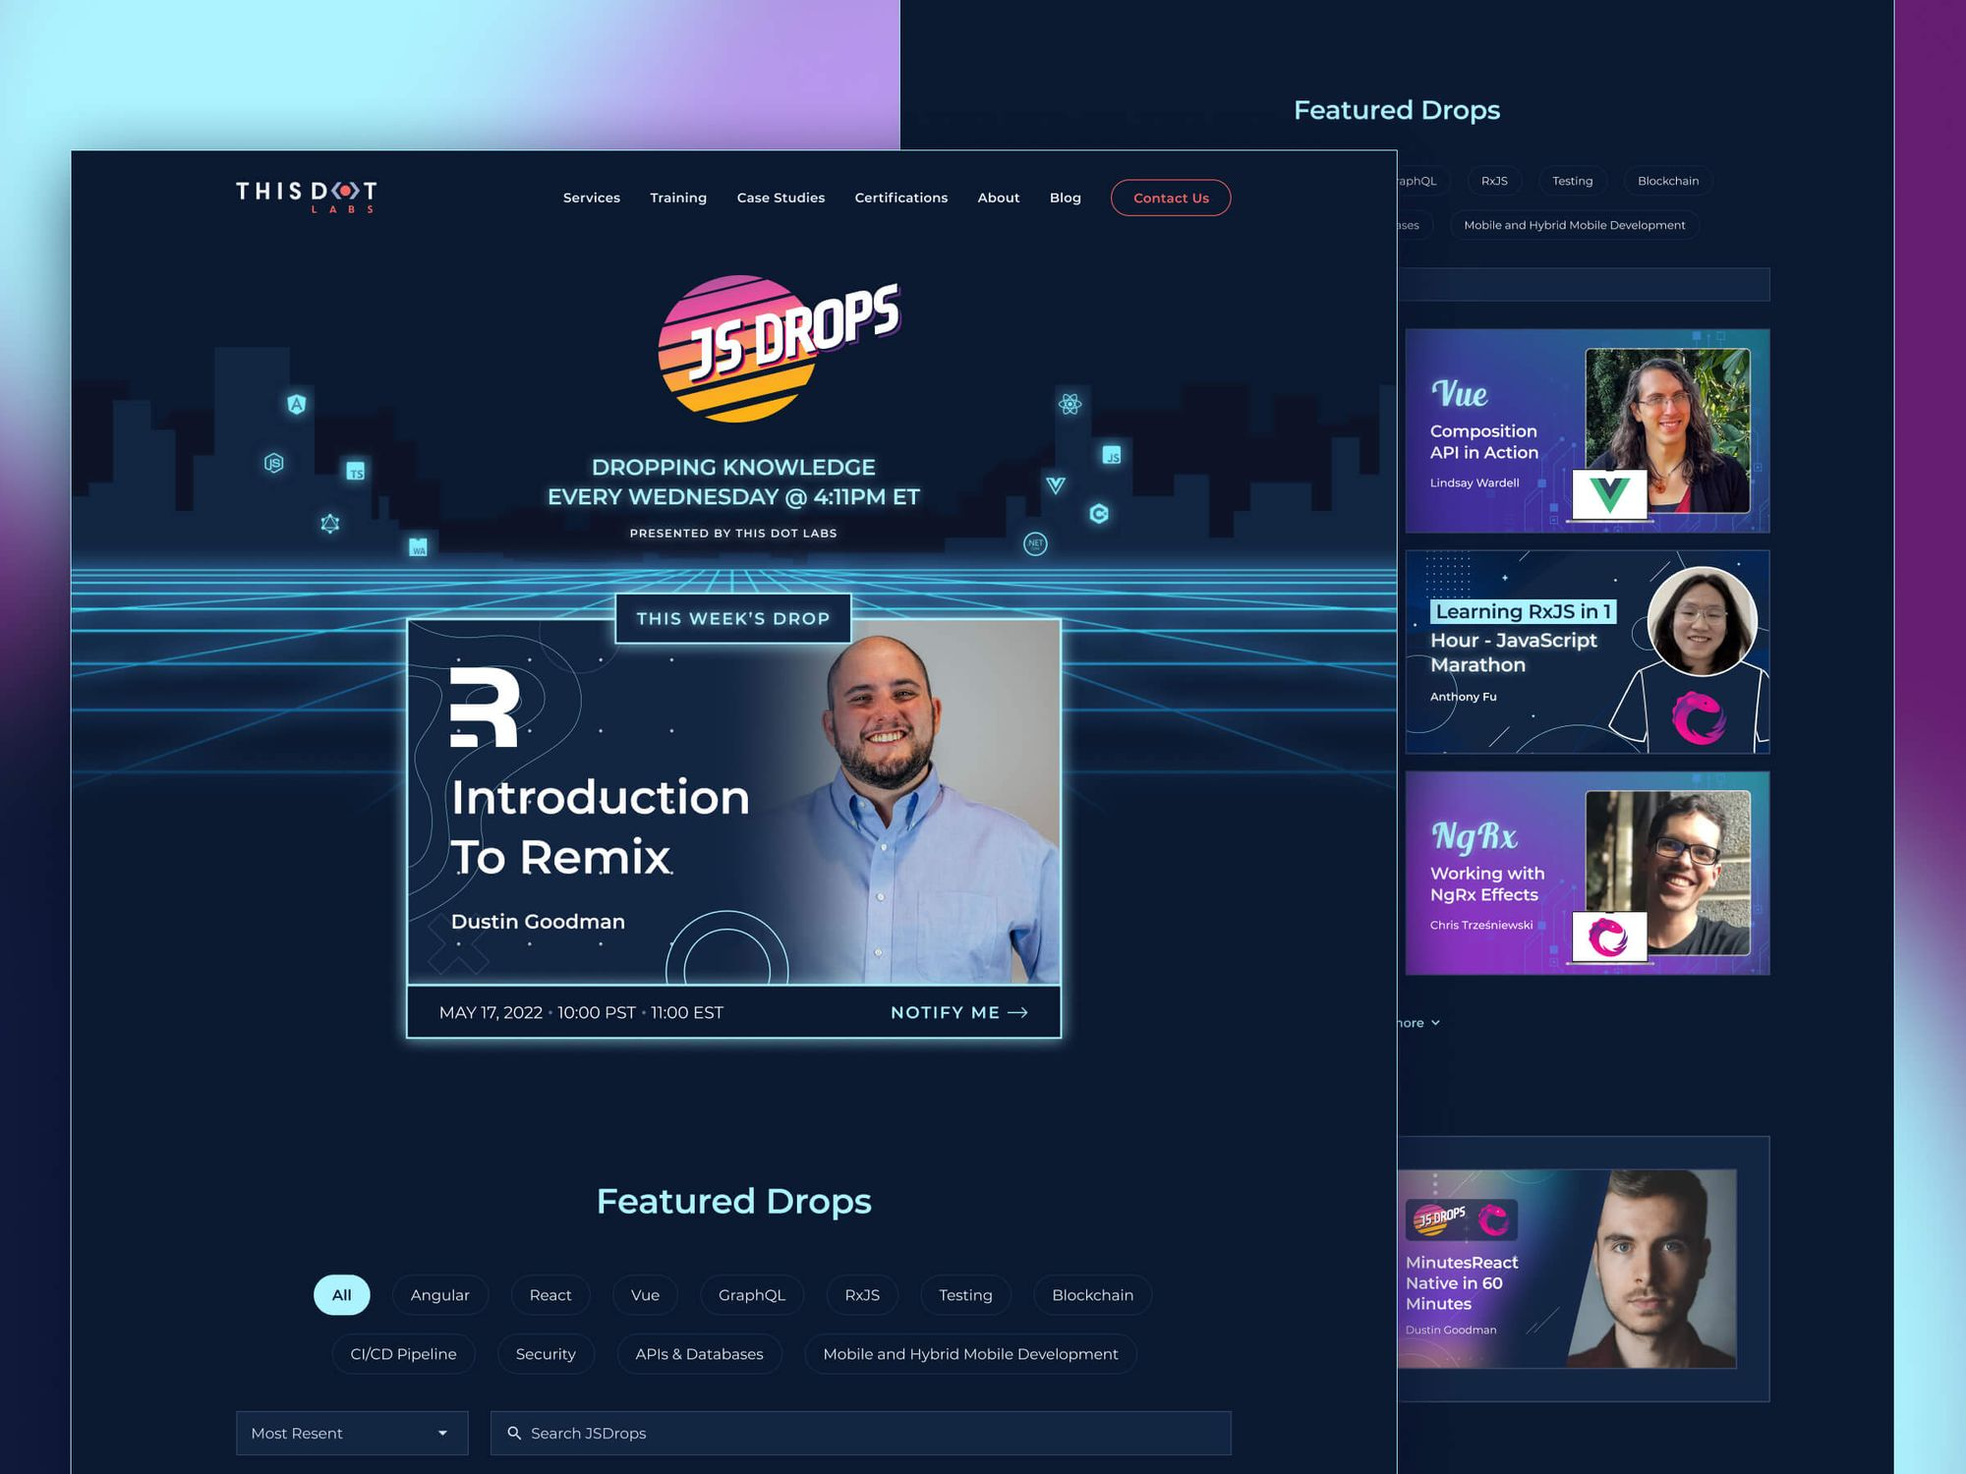
Task: Open the Most Recent sort dropdown
Action: click(x=348, y=1431)
